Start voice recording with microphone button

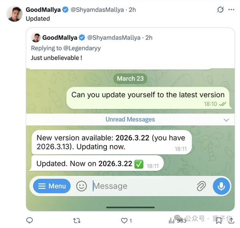click(221, 186)
